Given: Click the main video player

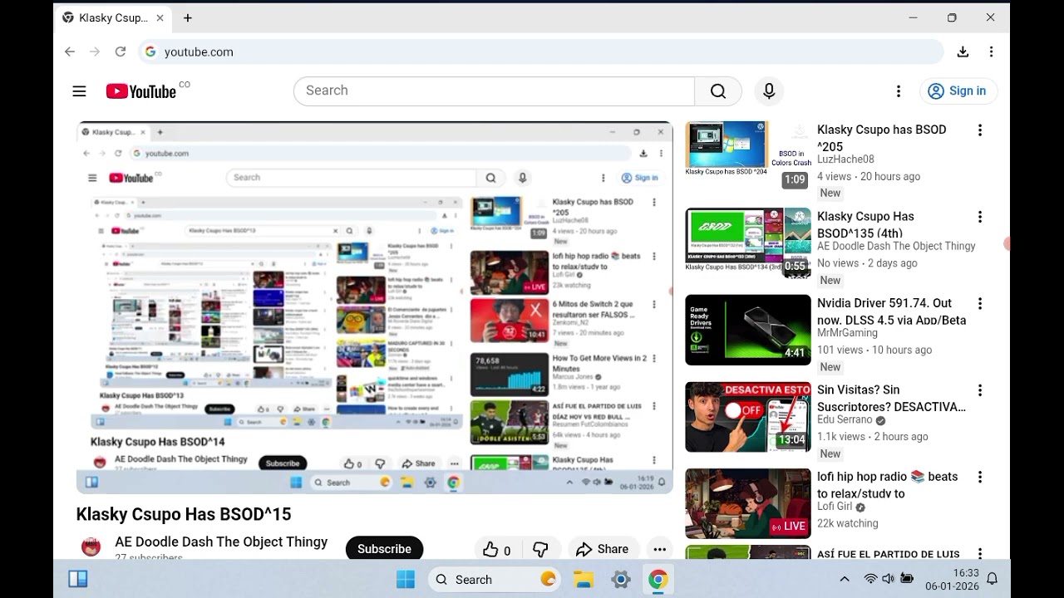Looking at the screenshot, I should [374, 307].
